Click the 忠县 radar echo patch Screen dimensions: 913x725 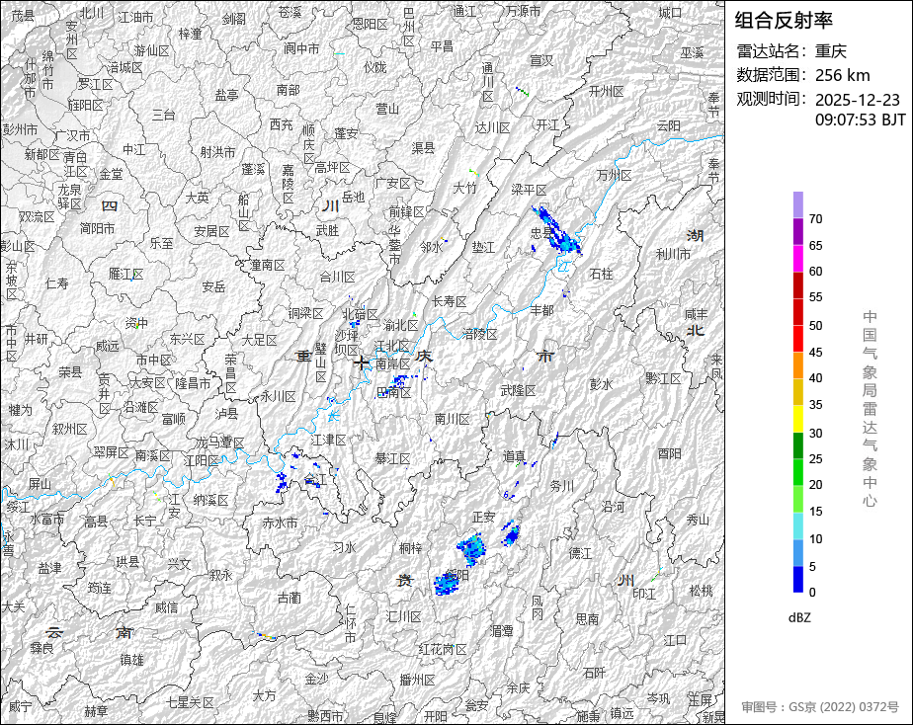click(x=556, y=230)
